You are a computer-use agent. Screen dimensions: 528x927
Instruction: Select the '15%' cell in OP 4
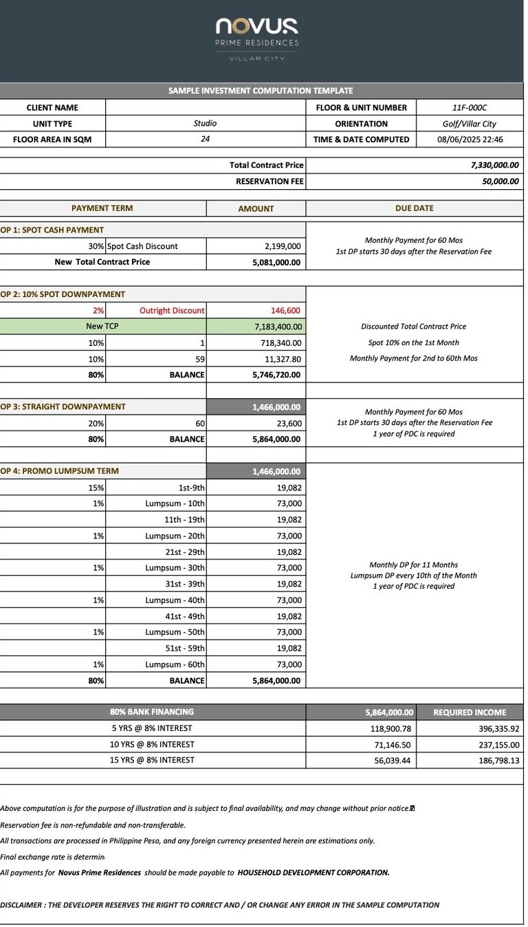[52, 488]
